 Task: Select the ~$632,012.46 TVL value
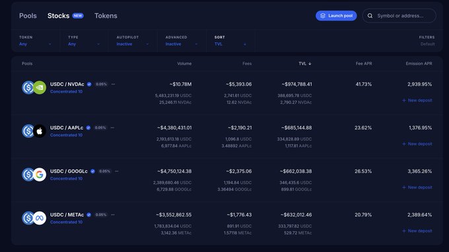[296, 214]
